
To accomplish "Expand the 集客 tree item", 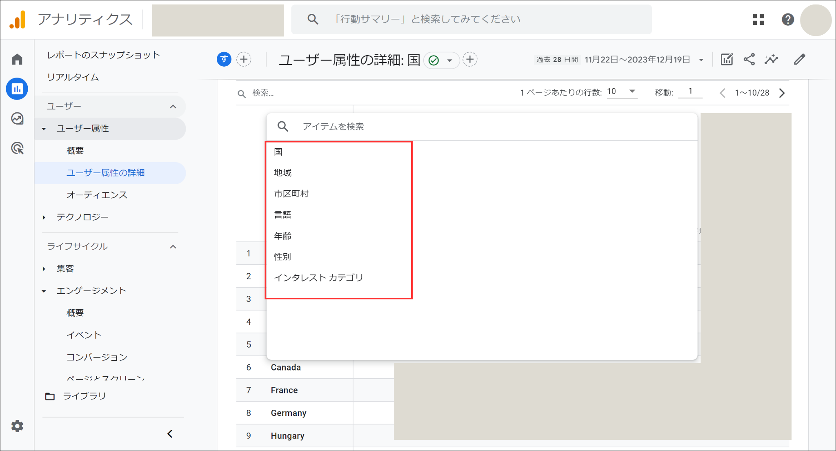I will pyautogui.click(x=44, y=269).
